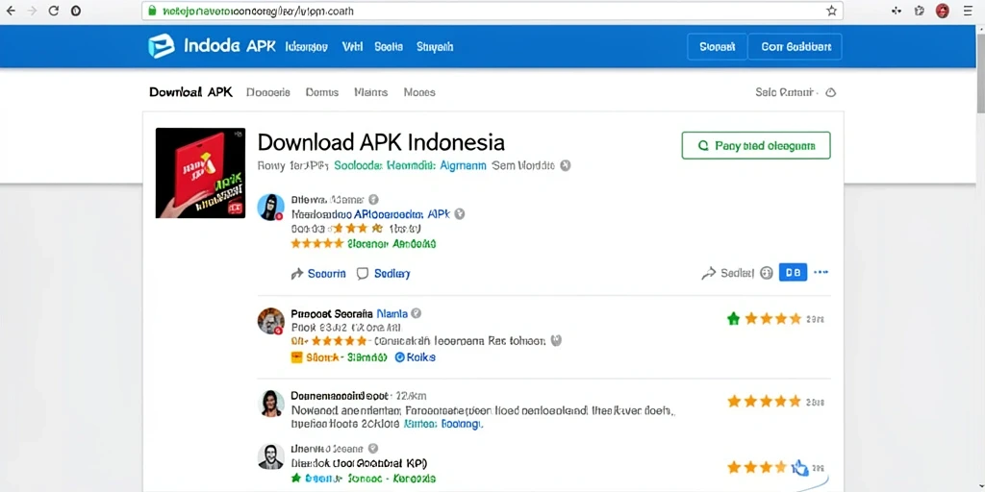Click the Roiks link with blue circle
The image size is (985, 492).
click(415, 357)
